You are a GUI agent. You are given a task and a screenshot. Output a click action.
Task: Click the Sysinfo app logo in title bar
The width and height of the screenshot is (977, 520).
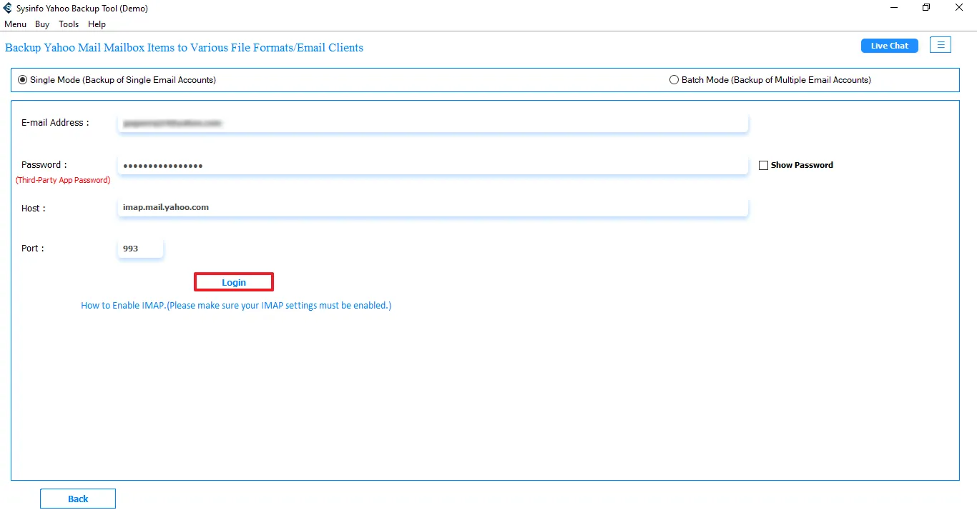[8, 8]
